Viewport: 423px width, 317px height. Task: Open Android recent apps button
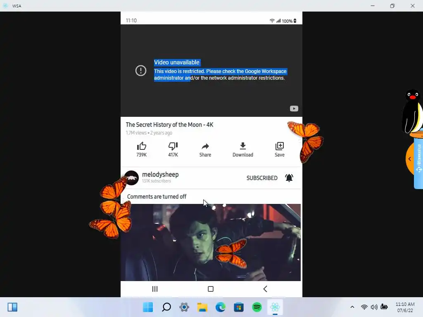155,289
